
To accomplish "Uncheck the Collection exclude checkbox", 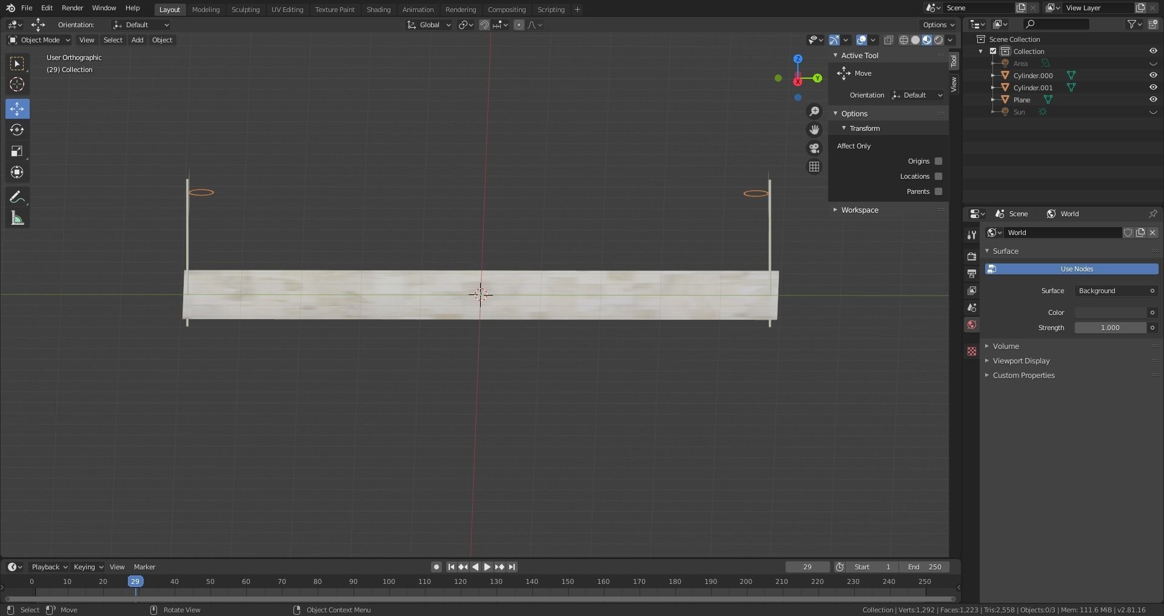I will pos(993,51).
